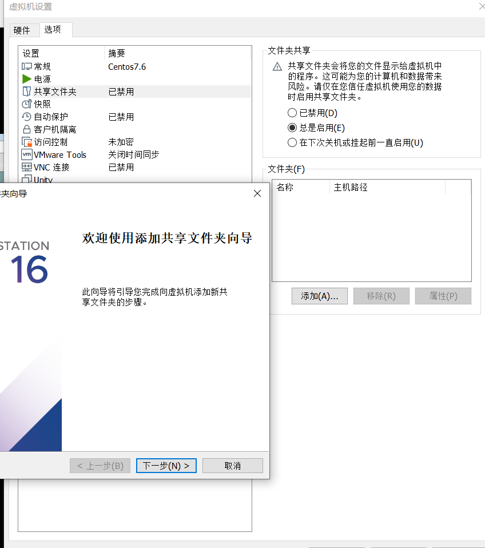The width and height of the screenshot is (485, 548).
Task: Click the 共享文件夹 folder icon
Action: (26, 92)
